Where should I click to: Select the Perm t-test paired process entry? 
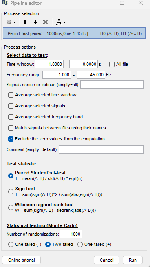74,33
